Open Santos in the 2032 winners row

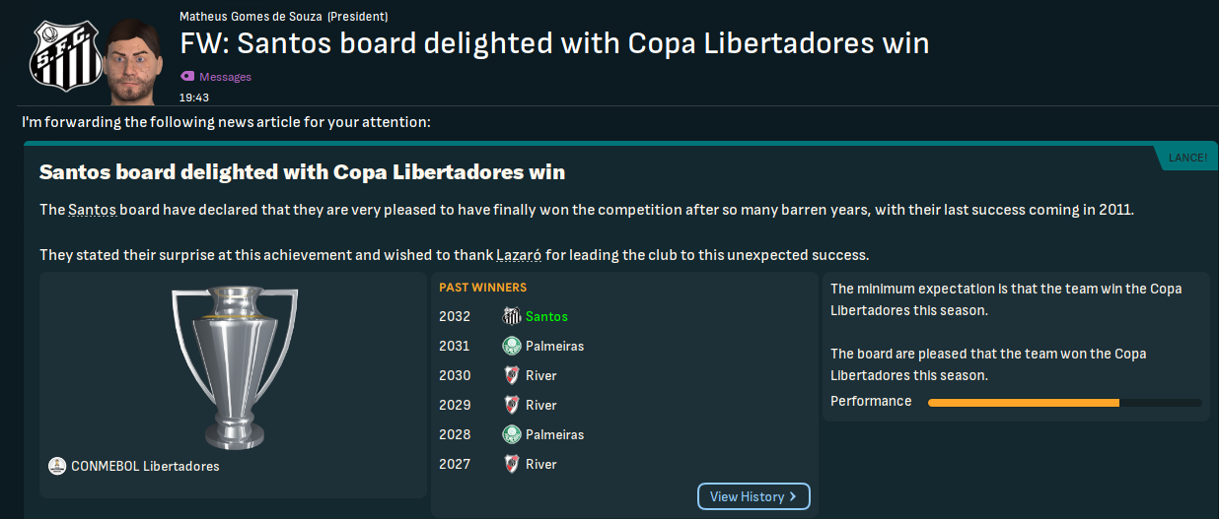click(x=546, y=316)
